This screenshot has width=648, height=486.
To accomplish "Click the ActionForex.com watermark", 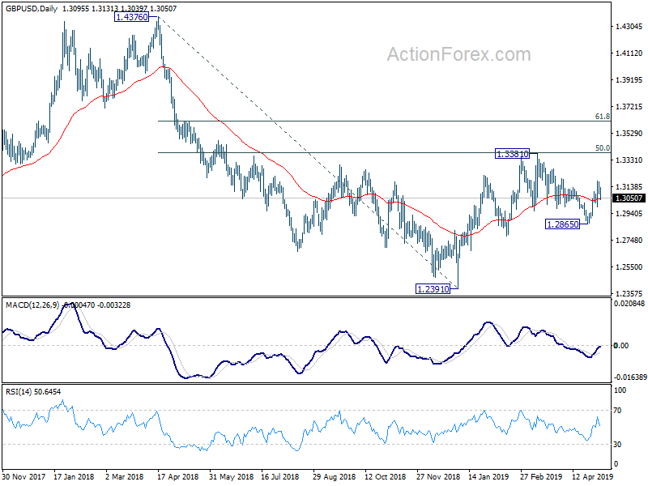I will pos(458,54).
